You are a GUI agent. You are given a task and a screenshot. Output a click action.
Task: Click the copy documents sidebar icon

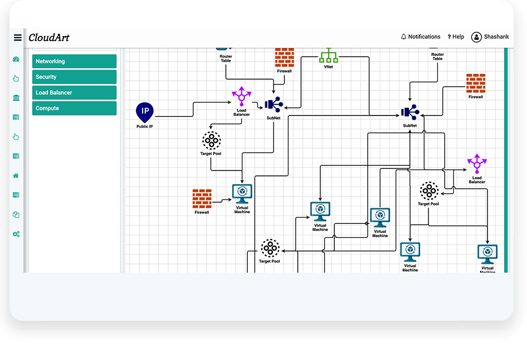pos(16,214)
